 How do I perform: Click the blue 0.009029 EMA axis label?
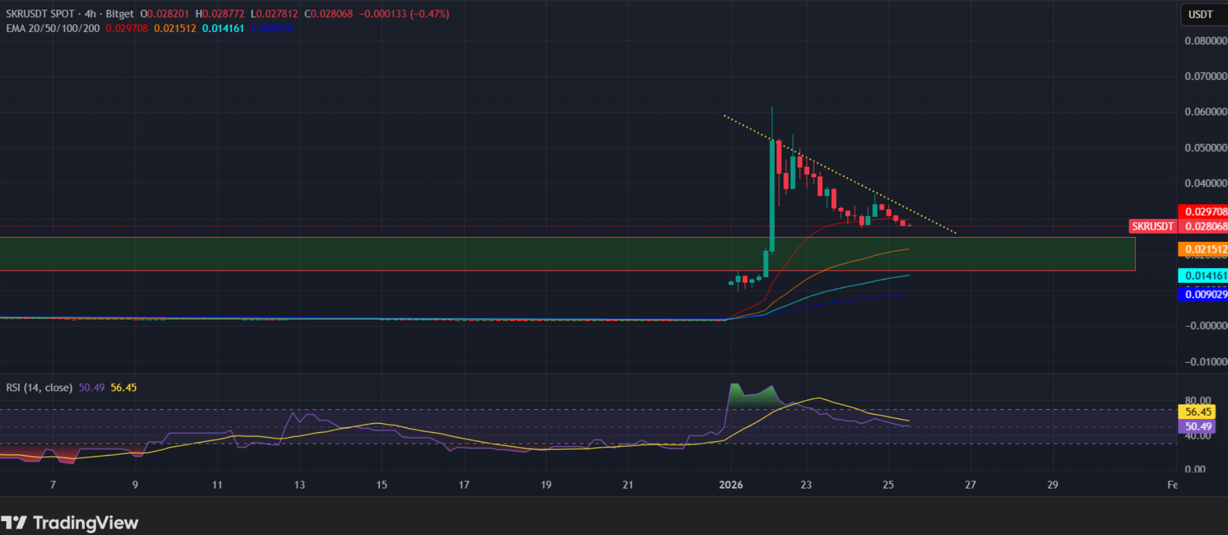[x=1204, y=294]
